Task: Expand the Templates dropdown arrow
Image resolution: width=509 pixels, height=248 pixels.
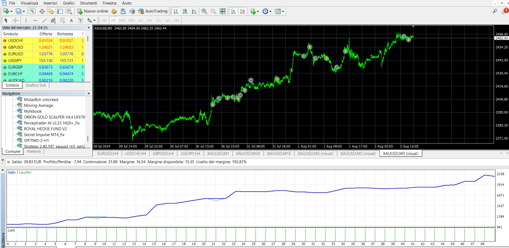Action: coord(284,11)
